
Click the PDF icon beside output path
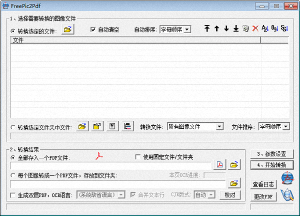tap(220, 164)
